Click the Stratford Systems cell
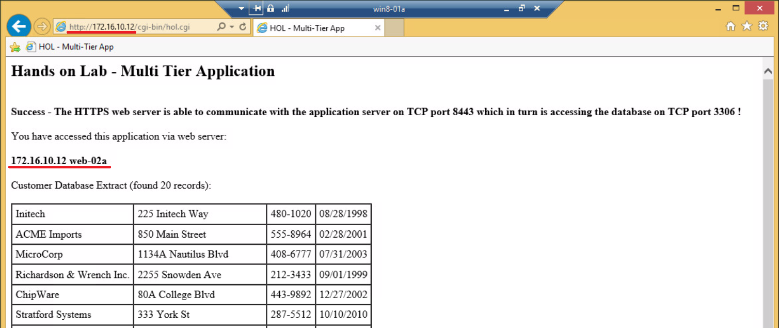This screenshot has height=328, width=779. (73, 315)
